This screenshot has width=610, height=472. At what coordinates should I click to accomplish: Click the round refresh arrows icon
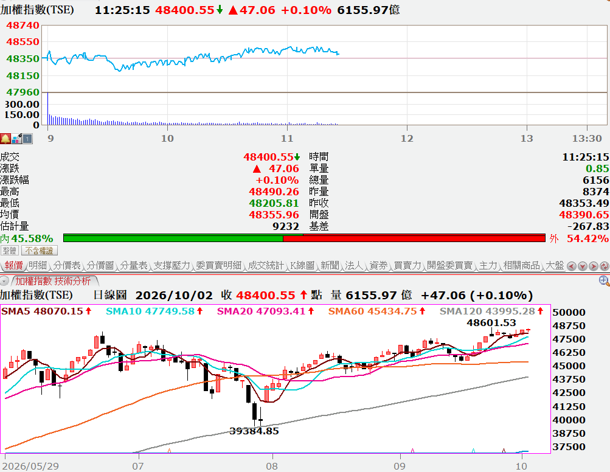tap(605, 266)
